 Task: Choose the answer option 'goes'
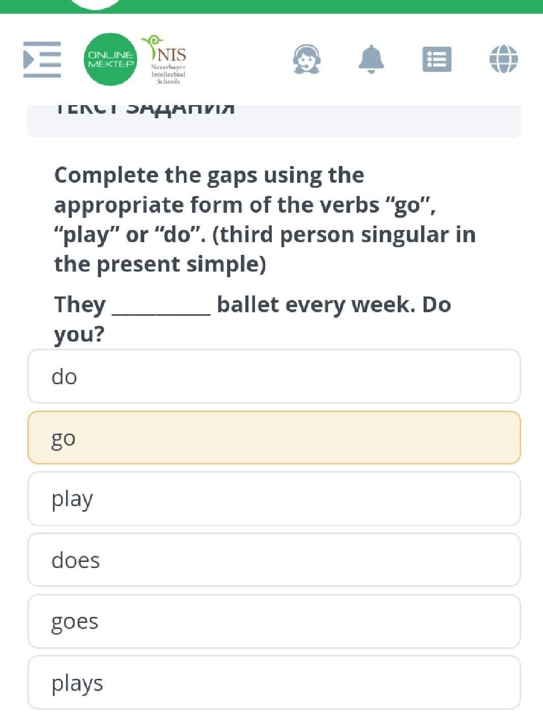[274, 621]
